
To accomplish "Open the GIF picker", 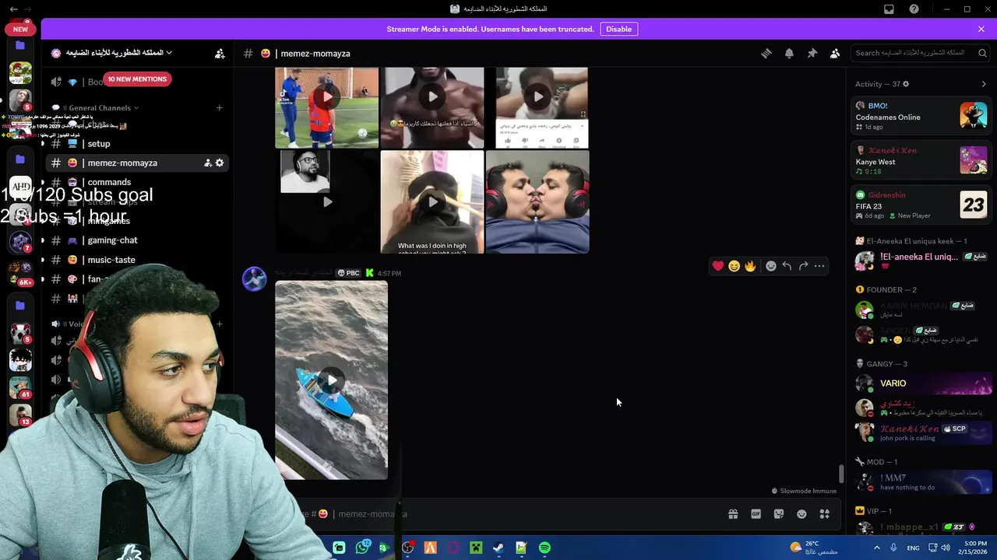I will point(756,514).
